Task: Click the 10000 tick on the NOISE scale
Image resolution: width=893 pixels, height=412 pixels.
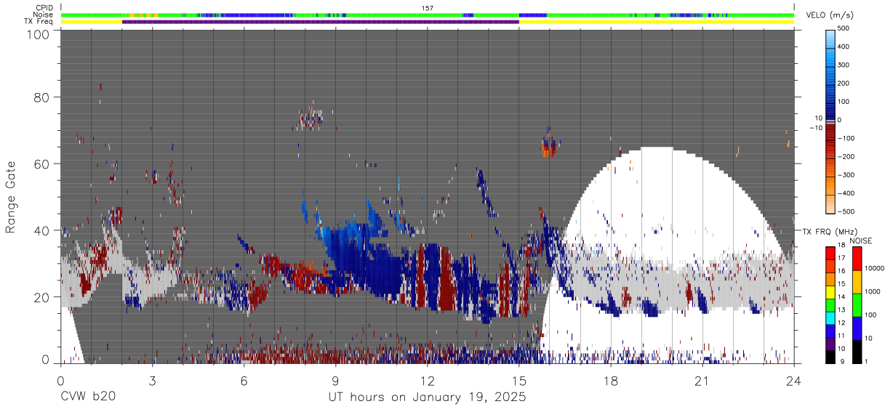Action: pyautogui.click(x=876, y=269)
